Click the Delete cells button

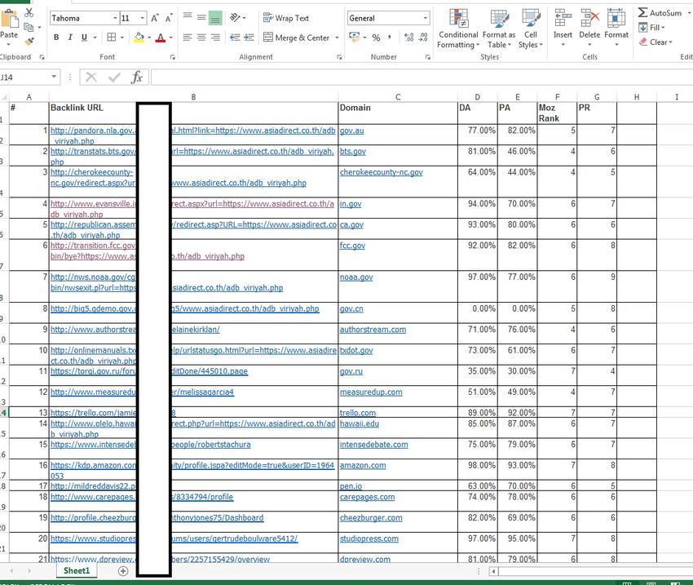pyautogui.click(x=589, y=28)
